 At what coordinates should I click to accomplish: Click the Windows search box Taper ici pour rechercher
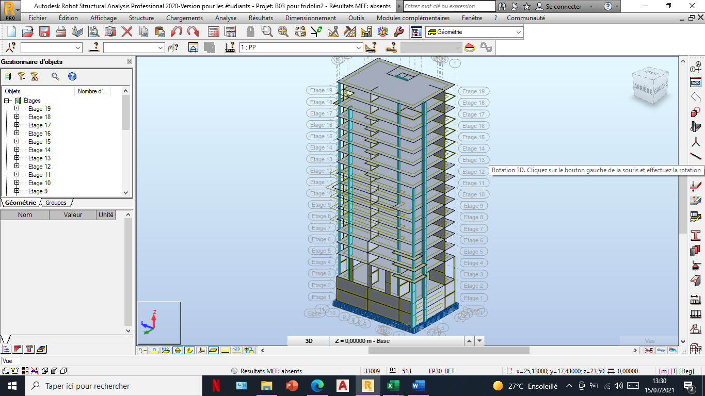(113, 386)
